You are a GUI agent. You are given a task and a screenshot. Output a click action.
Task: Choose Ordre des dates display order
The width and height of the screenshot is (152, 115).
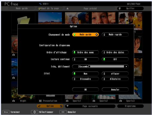click(115, 52)
